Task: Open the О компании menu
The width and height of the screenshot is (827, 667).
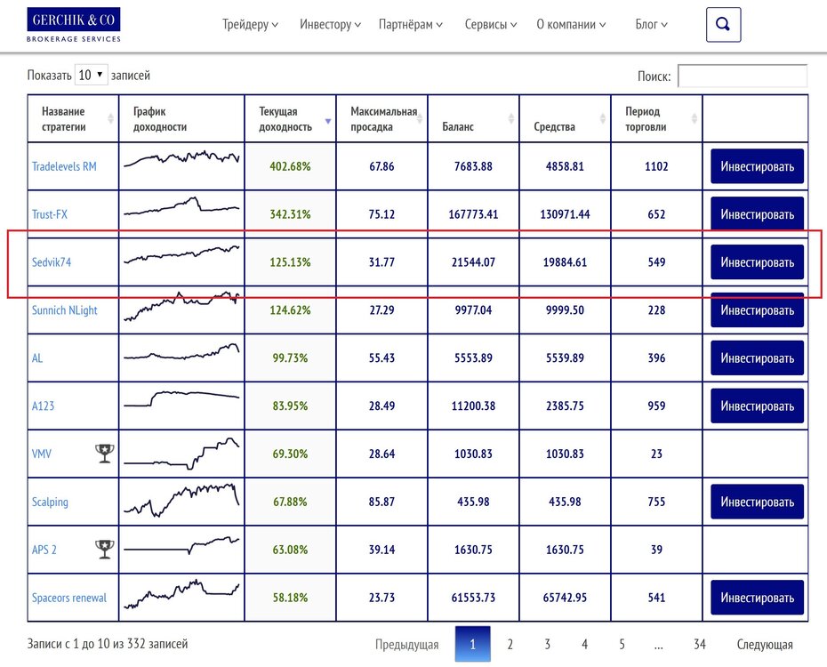Action: (x=571, y=24)
